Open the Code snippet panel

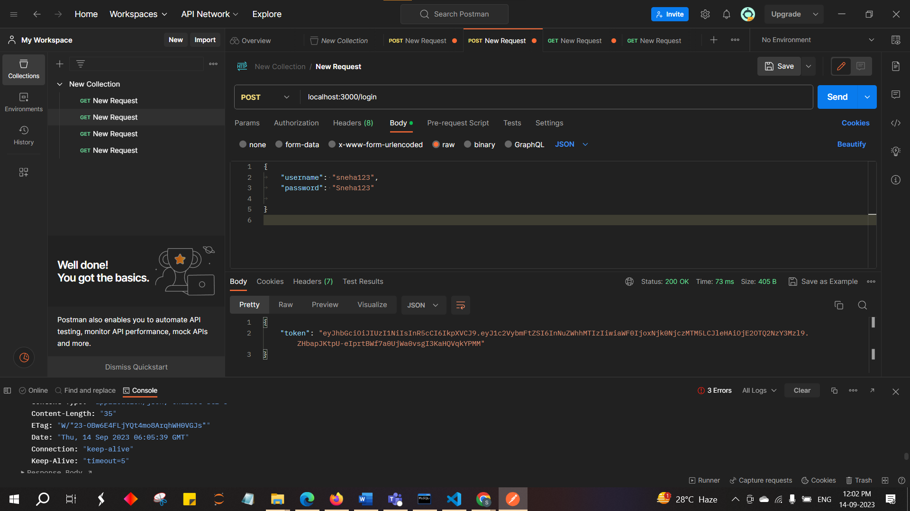point(896,123)
